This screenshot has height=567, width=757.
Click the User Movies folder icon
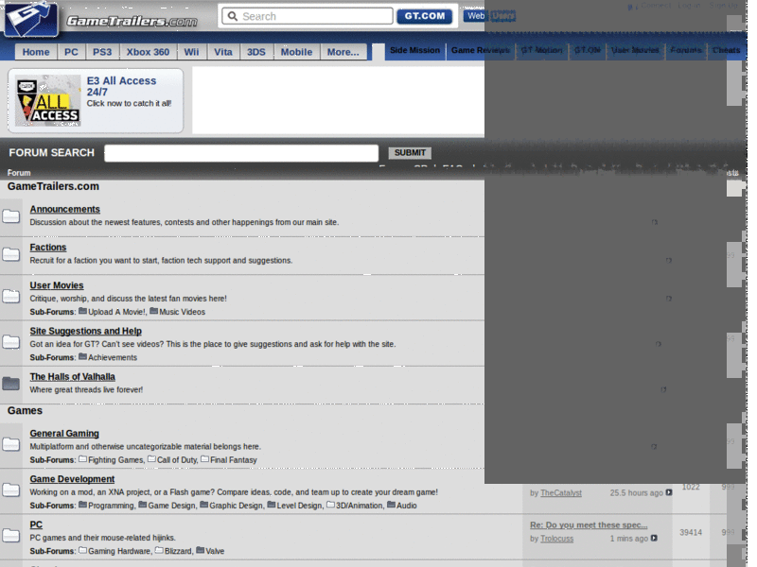10,296
